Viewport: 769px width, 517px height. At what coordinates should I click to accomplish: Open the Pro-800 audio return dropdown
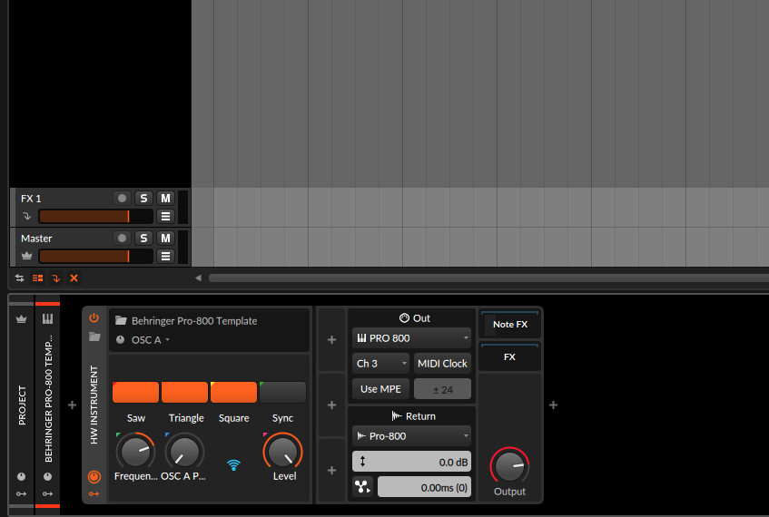tap(411, 436)
